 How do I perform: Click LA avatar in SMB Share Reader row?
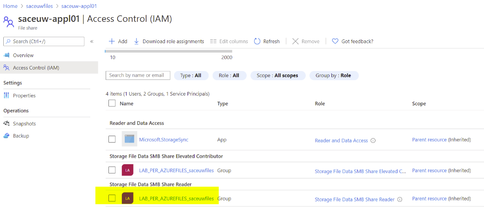point(128,198)
